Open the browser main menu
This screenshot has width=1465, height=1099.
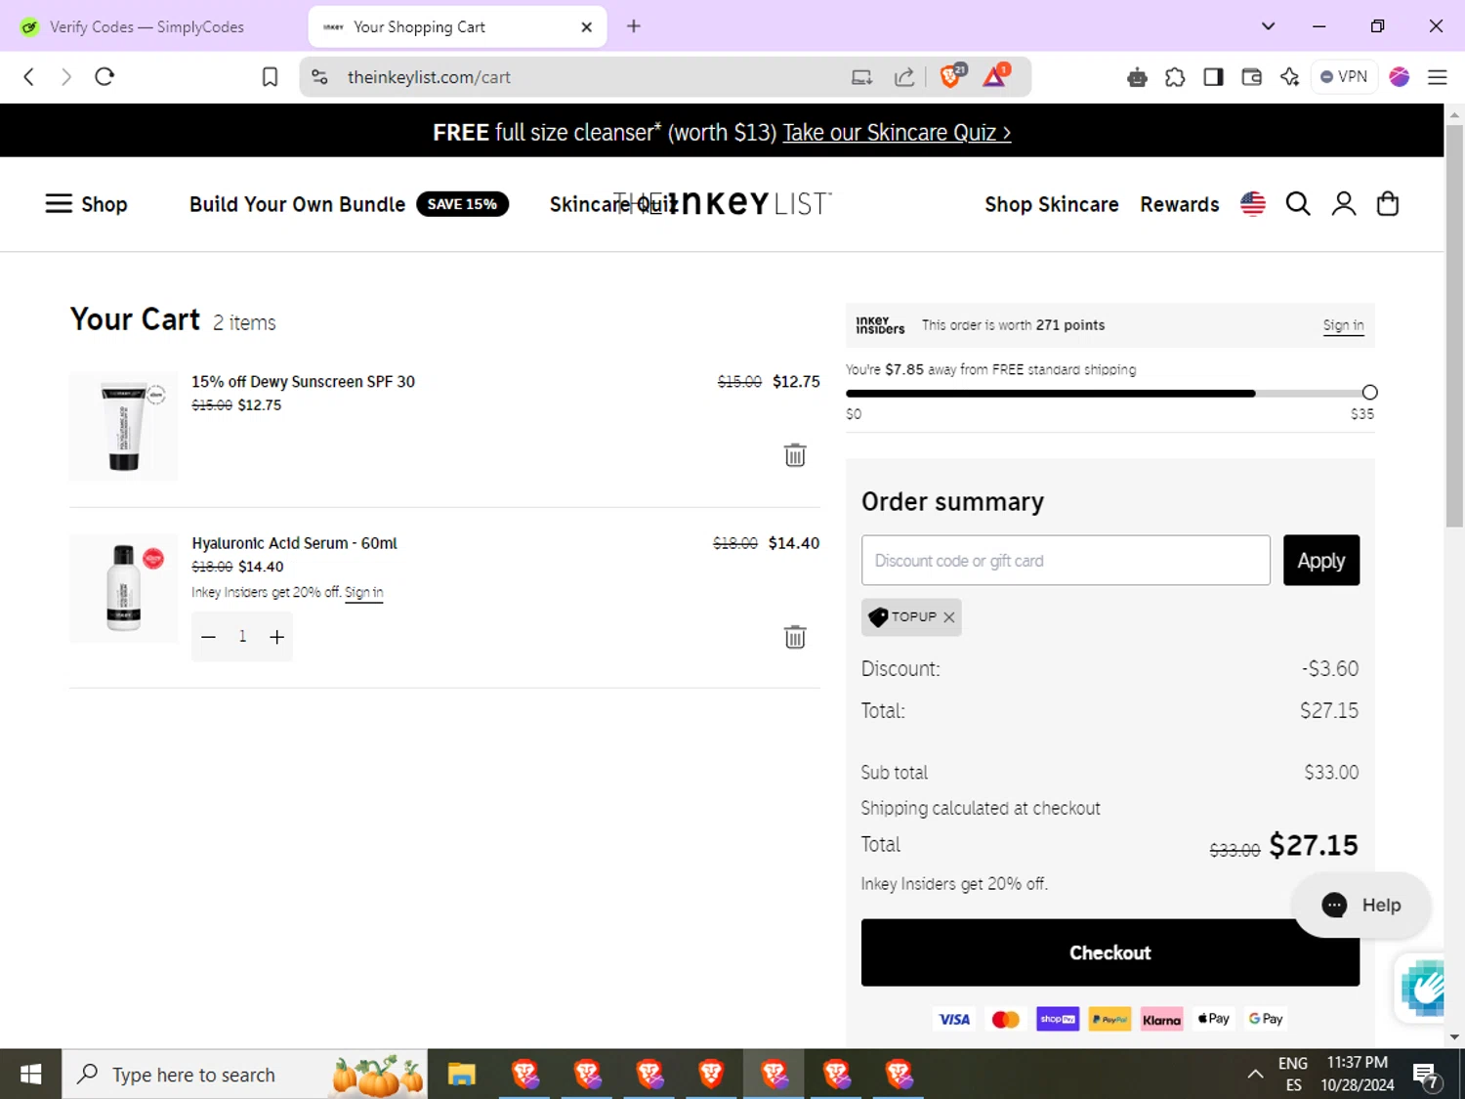(1437, 77)
